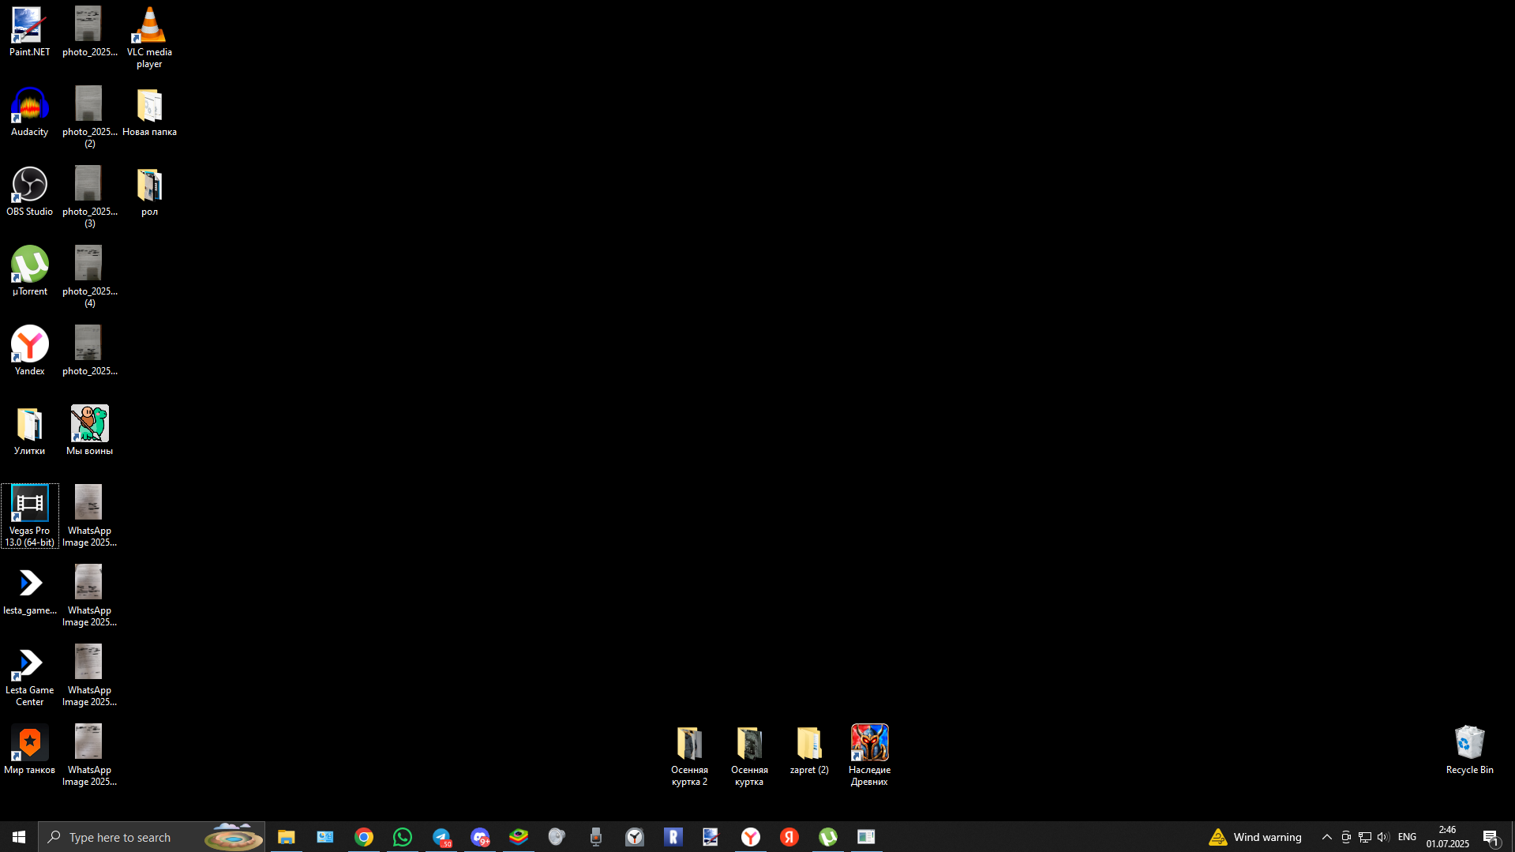
Task: Click the search box lagoon illustration
Action: (233, 837)
